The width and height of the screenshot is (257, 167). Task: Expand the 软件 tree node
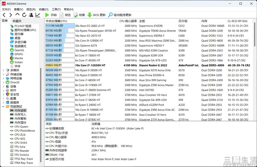3,90
